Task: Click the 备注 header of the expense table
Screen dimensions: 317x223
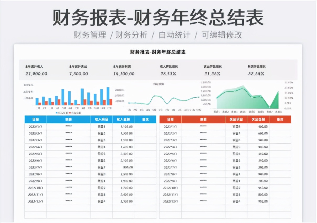Action: click(281, 119)
